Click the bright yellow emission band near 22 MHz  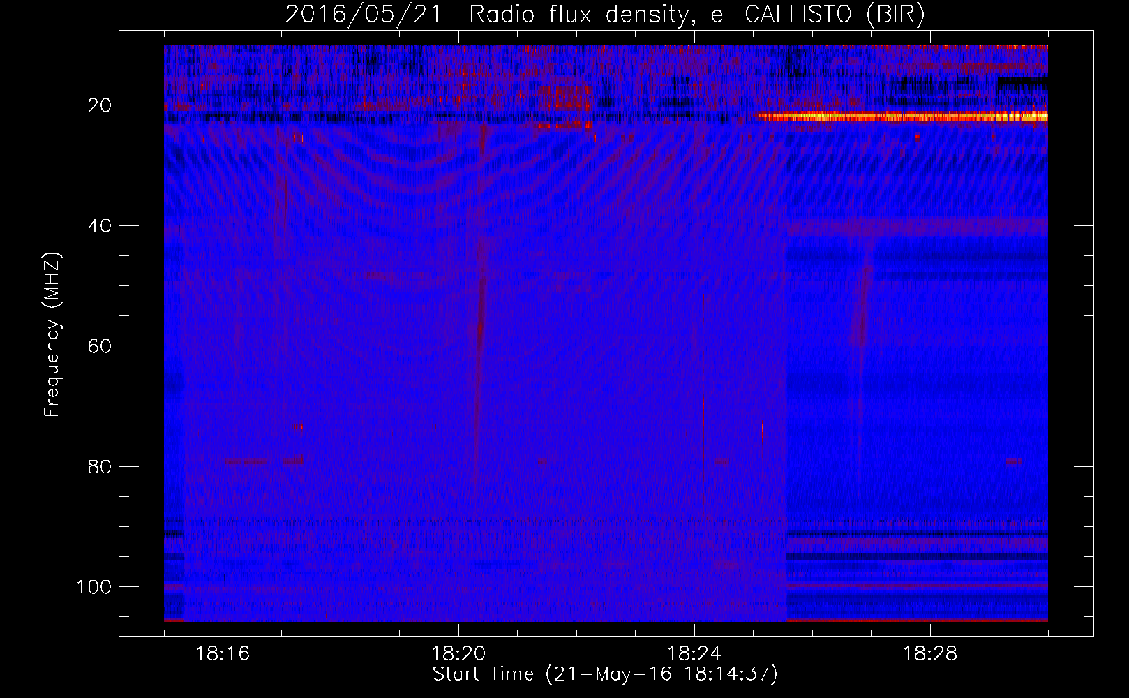click(x=901, y=117)
